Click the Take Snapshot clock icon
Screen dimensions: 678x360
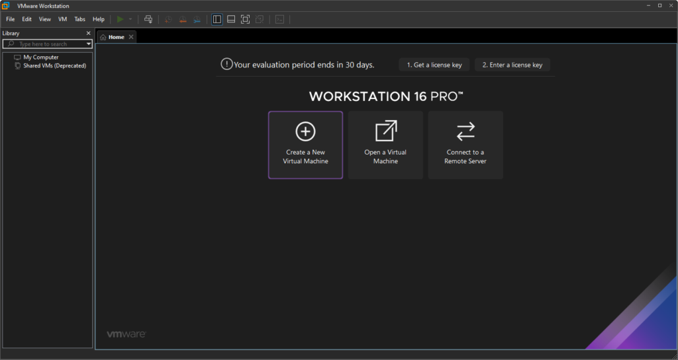click(168, 19)
